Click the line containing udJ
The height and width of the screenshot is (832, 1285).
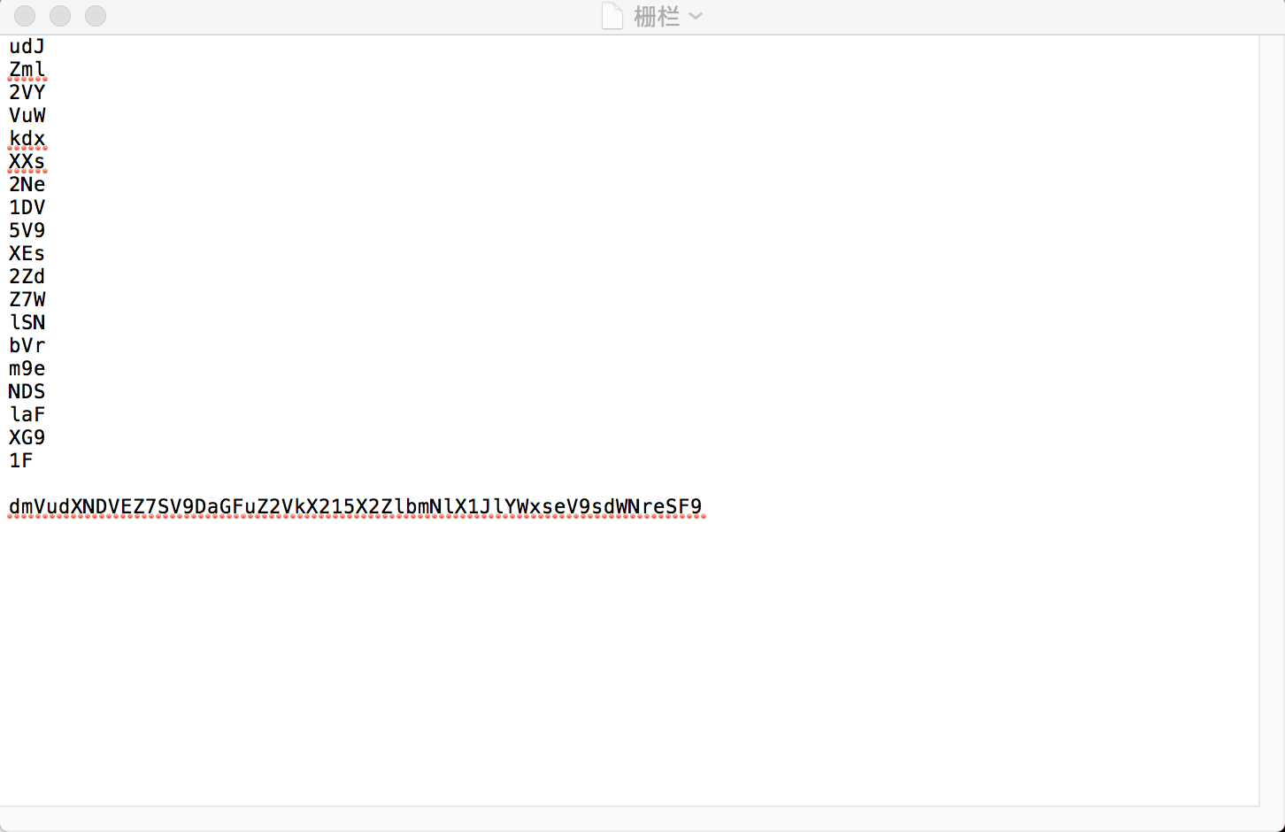tap(27, 46)
